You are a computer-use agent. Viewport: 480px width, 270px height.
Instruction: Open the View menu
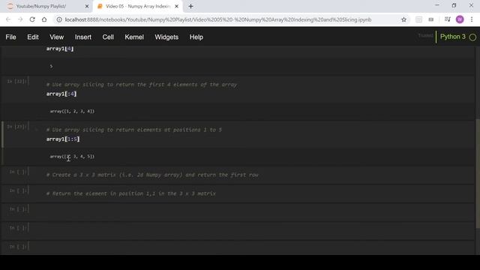click(x=57, y=37)
